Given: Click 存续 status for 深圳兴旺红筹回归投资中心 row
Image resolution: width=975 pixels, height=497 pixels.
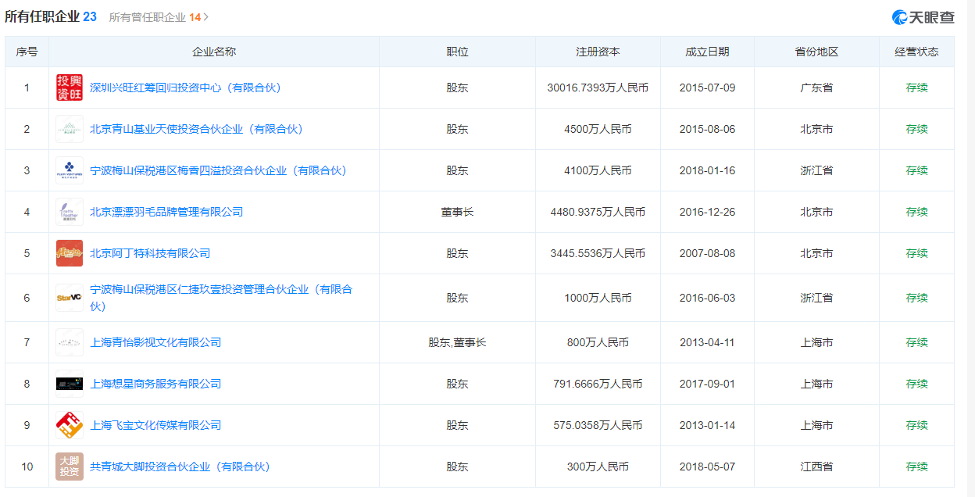Looking at the screenshot, I should pos(916,88).
